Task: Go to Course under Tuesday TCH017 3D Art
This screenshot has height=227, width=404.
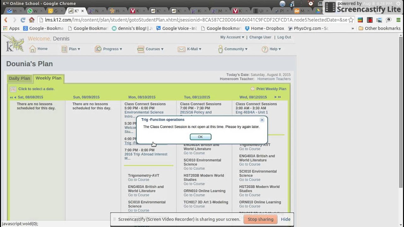Action: click(x=194, y=206)
